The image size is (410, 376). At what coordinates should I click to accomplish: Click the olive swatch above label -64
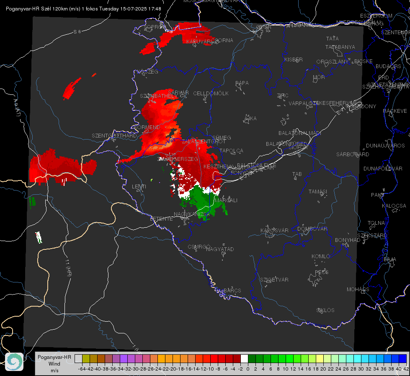click(x=86, y=359)
